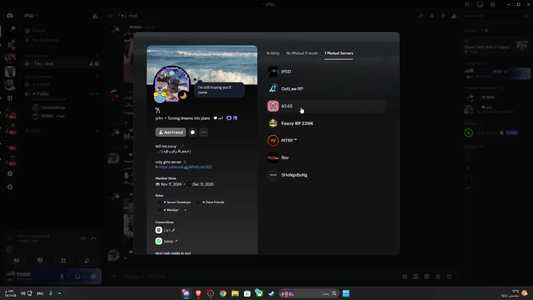Join the Private voice channel
The image size is (533, 300).
(x=62, y=84)
